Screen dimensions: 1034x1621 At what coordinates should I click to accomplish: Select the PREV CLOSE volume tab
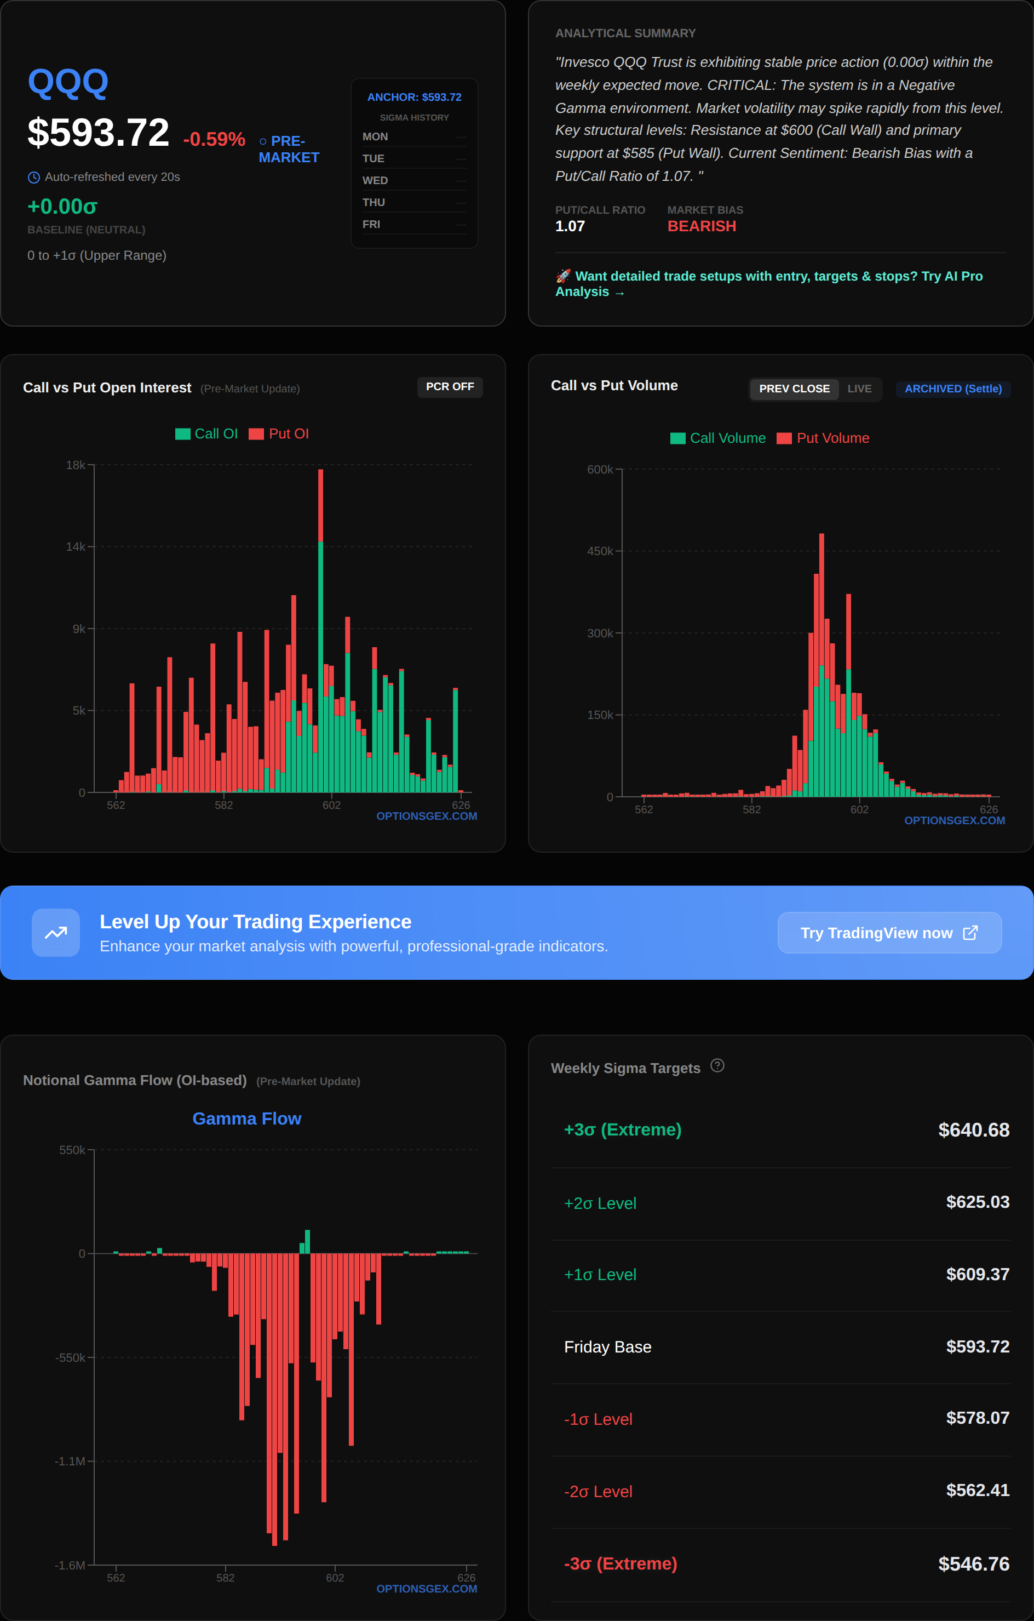pyautogui.click(x=794, y=389)
